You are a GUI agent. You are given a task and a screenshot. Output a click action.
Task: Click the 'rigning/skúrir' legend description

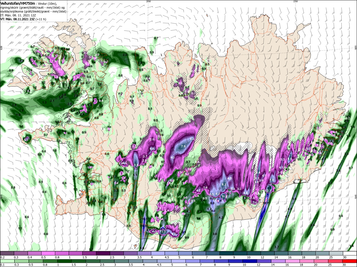click(x=10, y=7)
